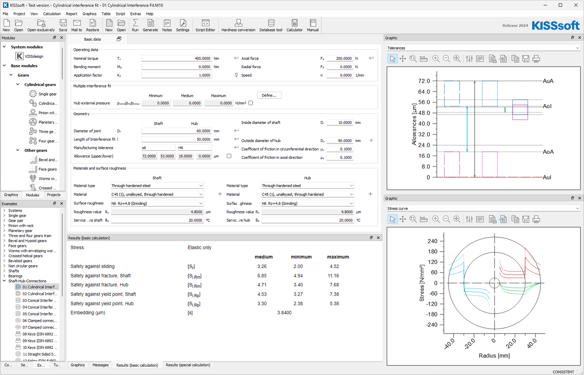Open the Calculation menu
584x375 pixels.
pos(52,14)
